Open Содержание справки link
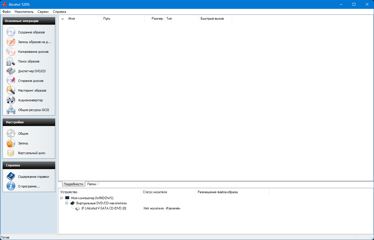 (x=33, y=177)
